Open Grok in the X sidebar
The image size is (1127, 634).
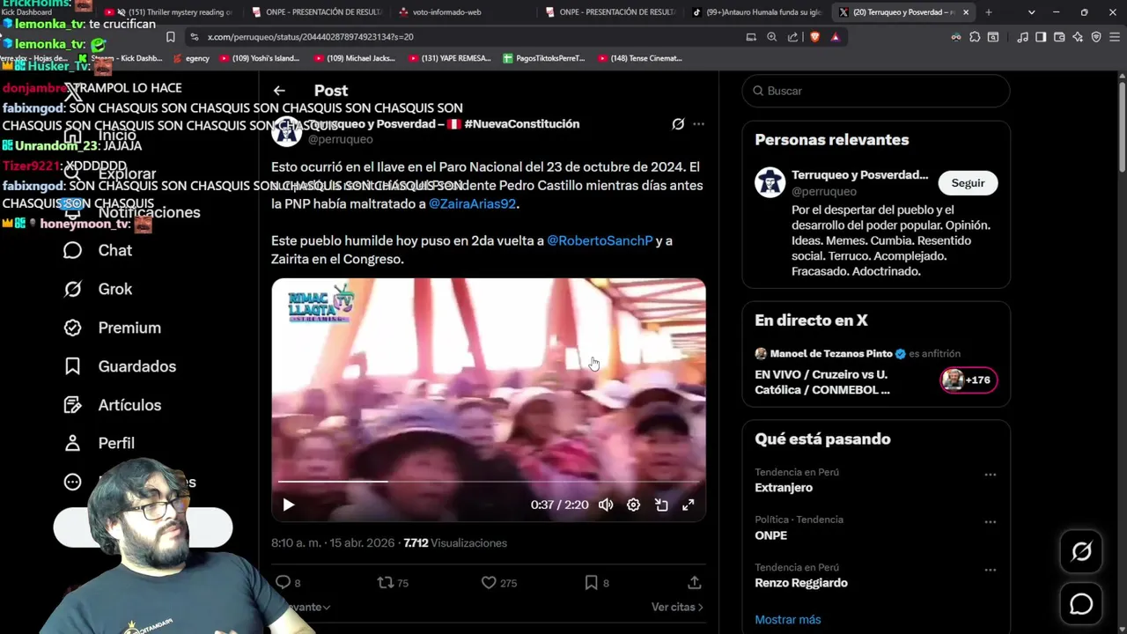pyautogui.click(x=98, y=289)
